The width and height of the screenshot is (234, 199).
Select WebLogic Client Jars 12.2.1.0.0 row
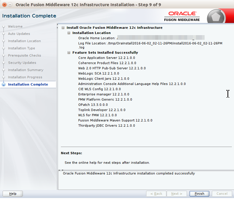104,79
